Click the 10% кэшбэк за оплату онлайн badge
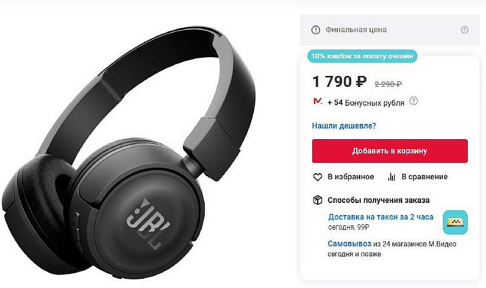The width and height of the screenshot is (486, 288). tap(362, 56)
